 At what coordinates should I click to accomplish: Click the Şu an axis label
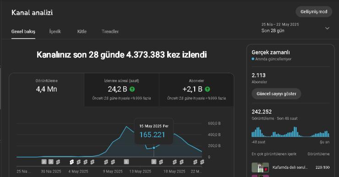(x=324, y=142)
